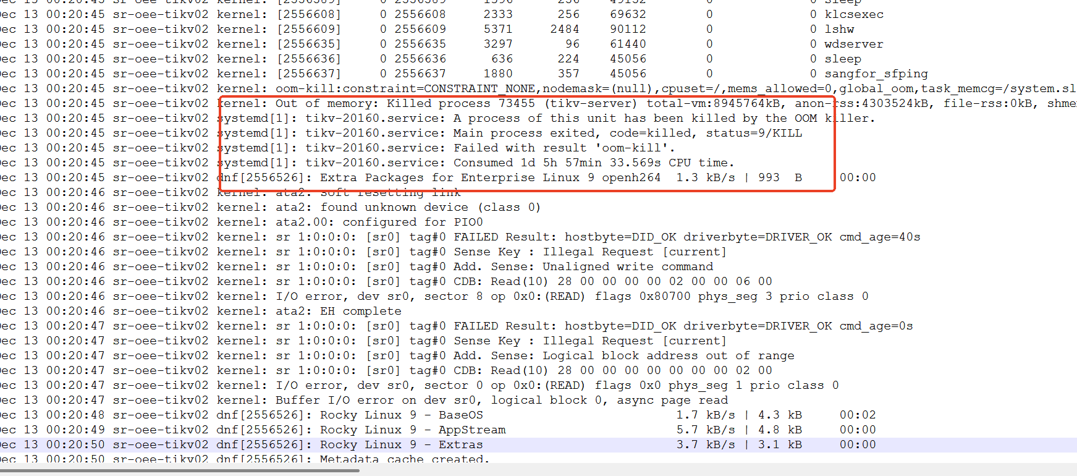Click the 'ata2: found unknown device' line

pos(408,207)
